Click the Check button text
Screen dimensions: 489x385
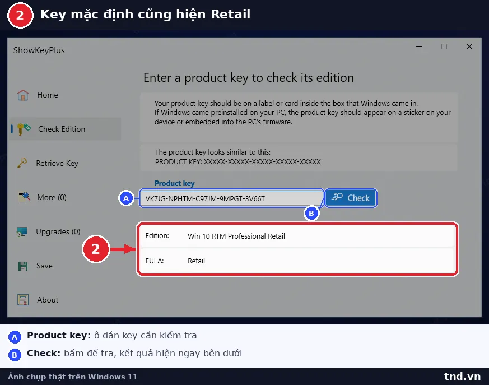click(358, 198)
